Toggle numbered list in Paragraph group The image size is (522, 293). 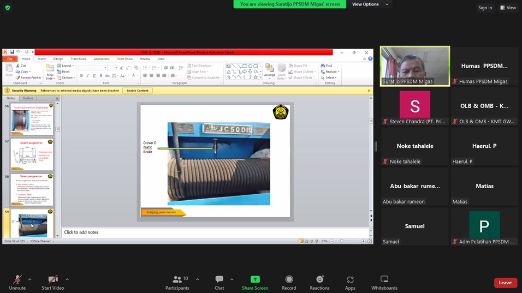tap(155, 68)
